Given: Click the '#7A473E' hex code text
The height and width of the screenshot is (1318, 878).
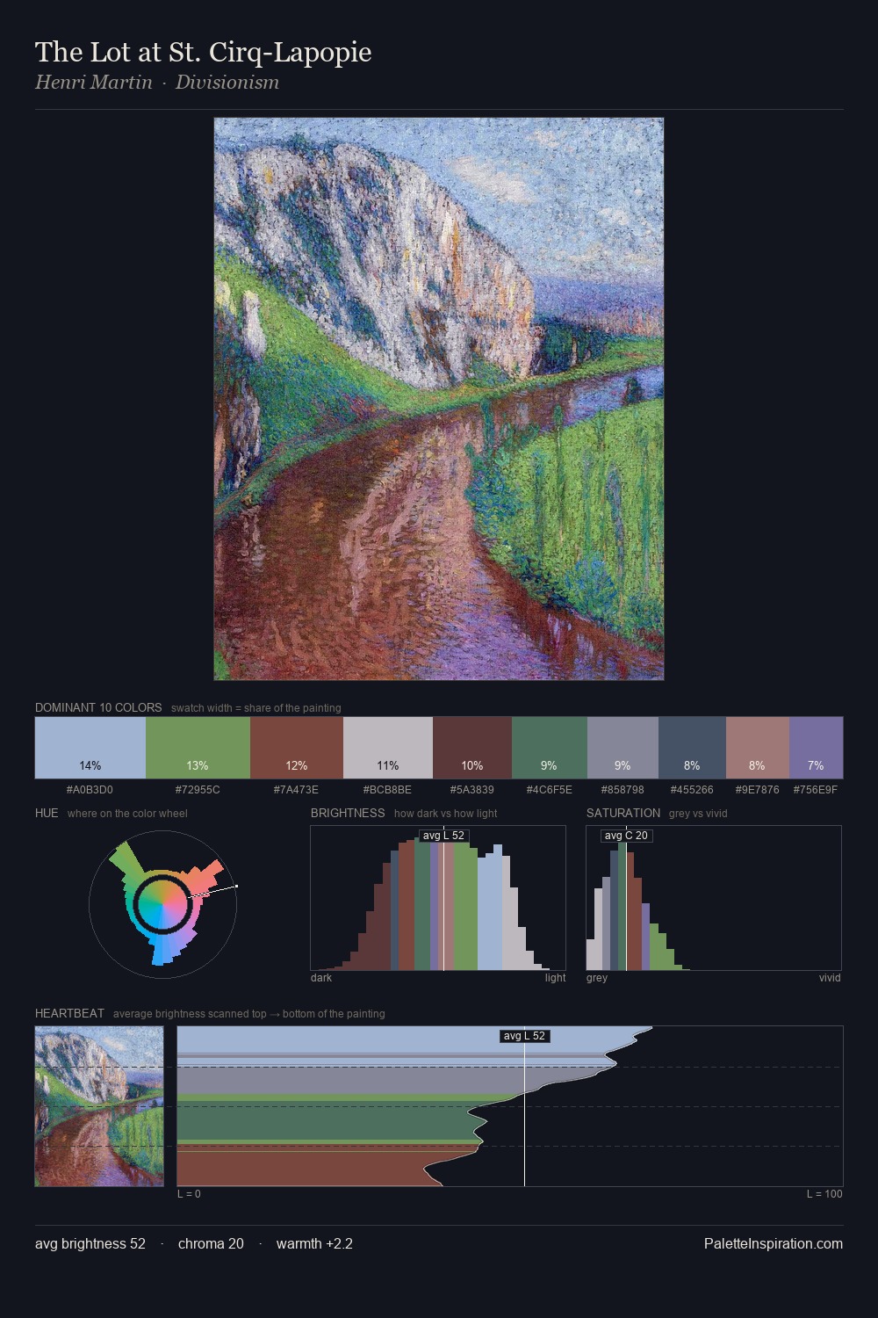Looking at the screenshot, I should coord(297,790).
